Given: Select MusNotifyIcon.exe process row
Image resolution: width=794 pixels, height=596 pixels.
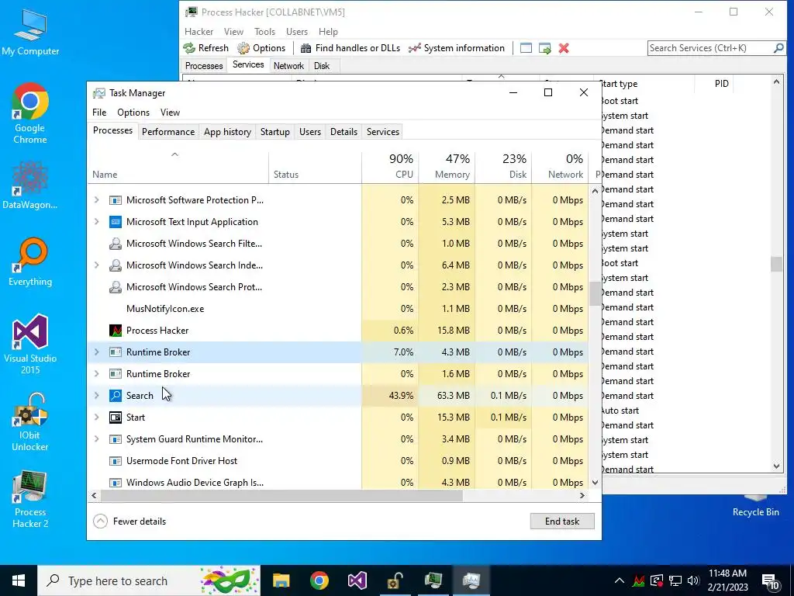Looking at the screenshot, I should (337, 309).
